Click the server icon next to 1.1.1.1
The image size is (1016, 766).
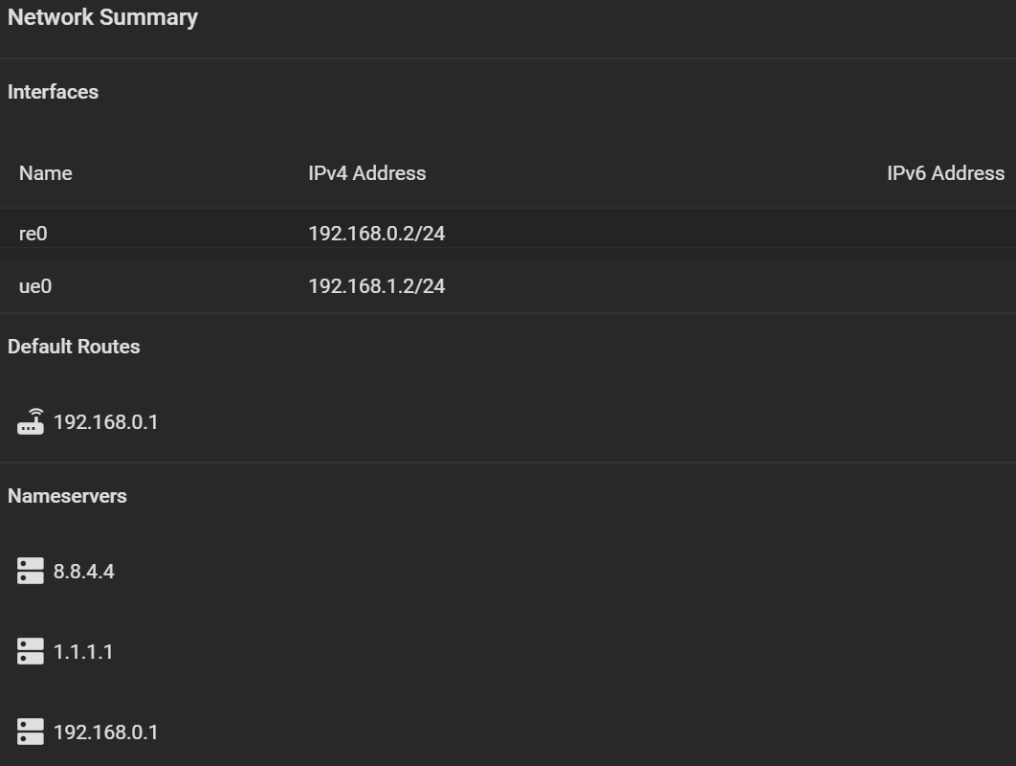tap(31, 651)
